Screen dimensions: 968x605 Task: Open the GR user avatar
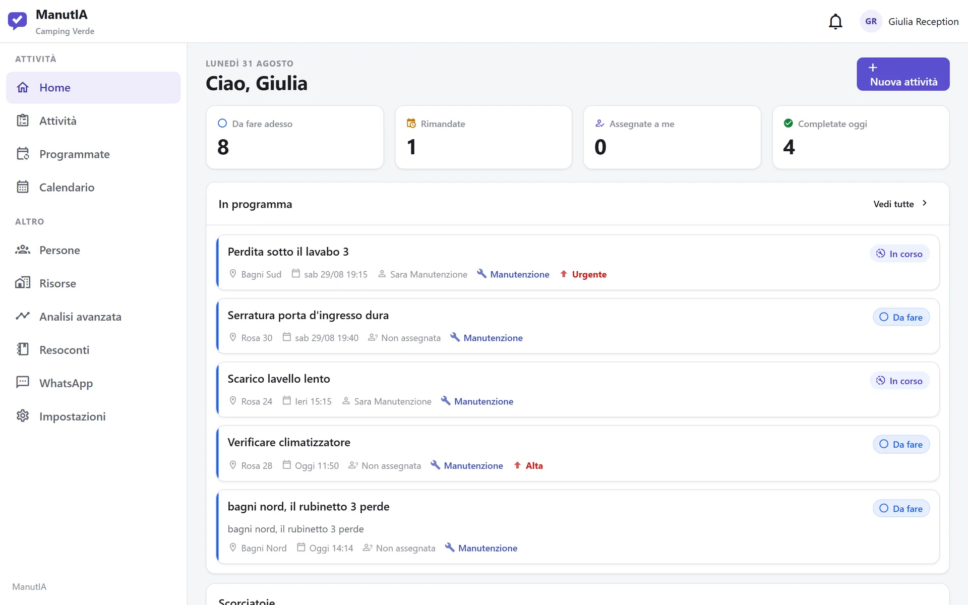click(871, 21)
